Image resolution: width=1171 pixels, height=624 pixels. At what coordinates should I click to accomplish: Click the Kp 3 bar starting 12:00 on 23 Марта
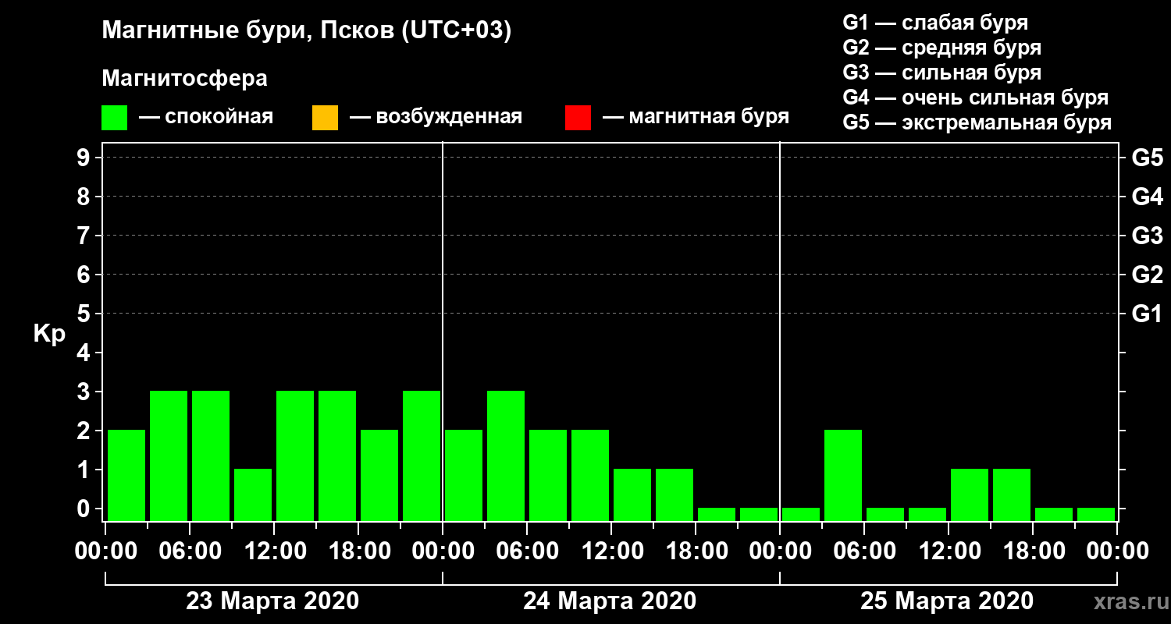tap(295, 456)
